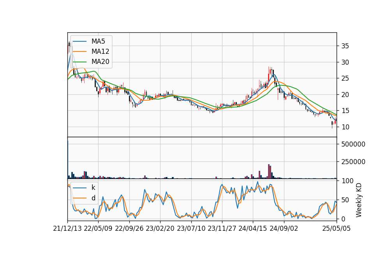Click the MA5 legend label
The image size is (374, 269).
point(98,41)
